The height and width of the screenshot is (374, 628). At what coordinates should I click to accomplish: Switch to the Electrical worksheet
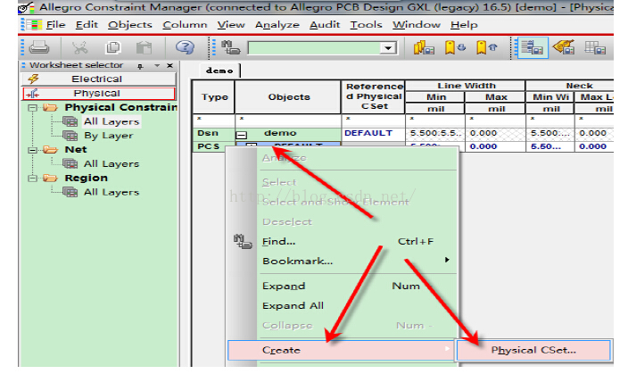coord(96,79)
